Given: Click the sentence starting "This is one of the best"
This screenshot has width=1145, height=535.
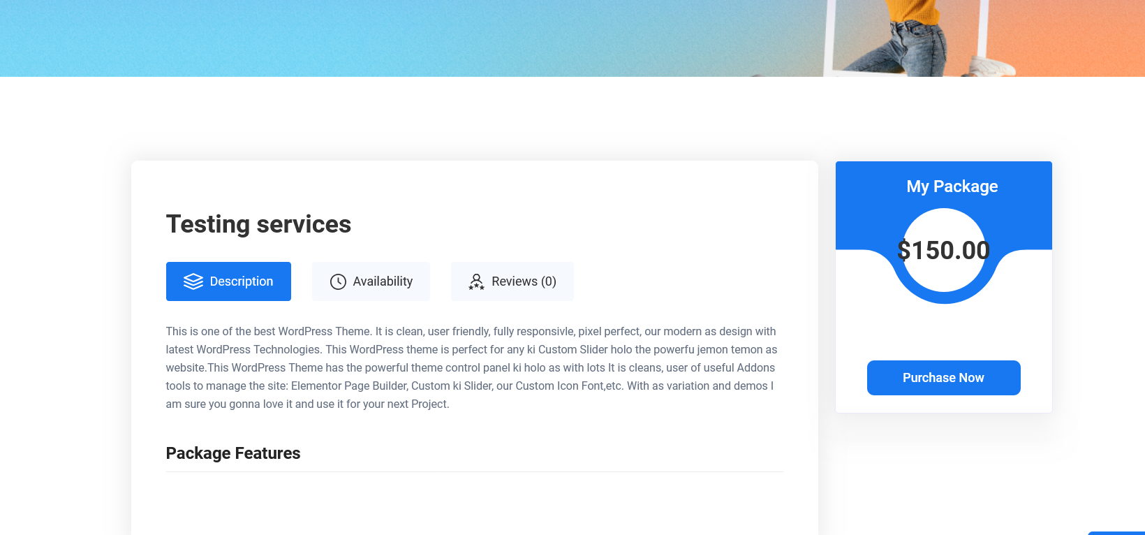Looking at the screenshot, I should tap(269, 332).
